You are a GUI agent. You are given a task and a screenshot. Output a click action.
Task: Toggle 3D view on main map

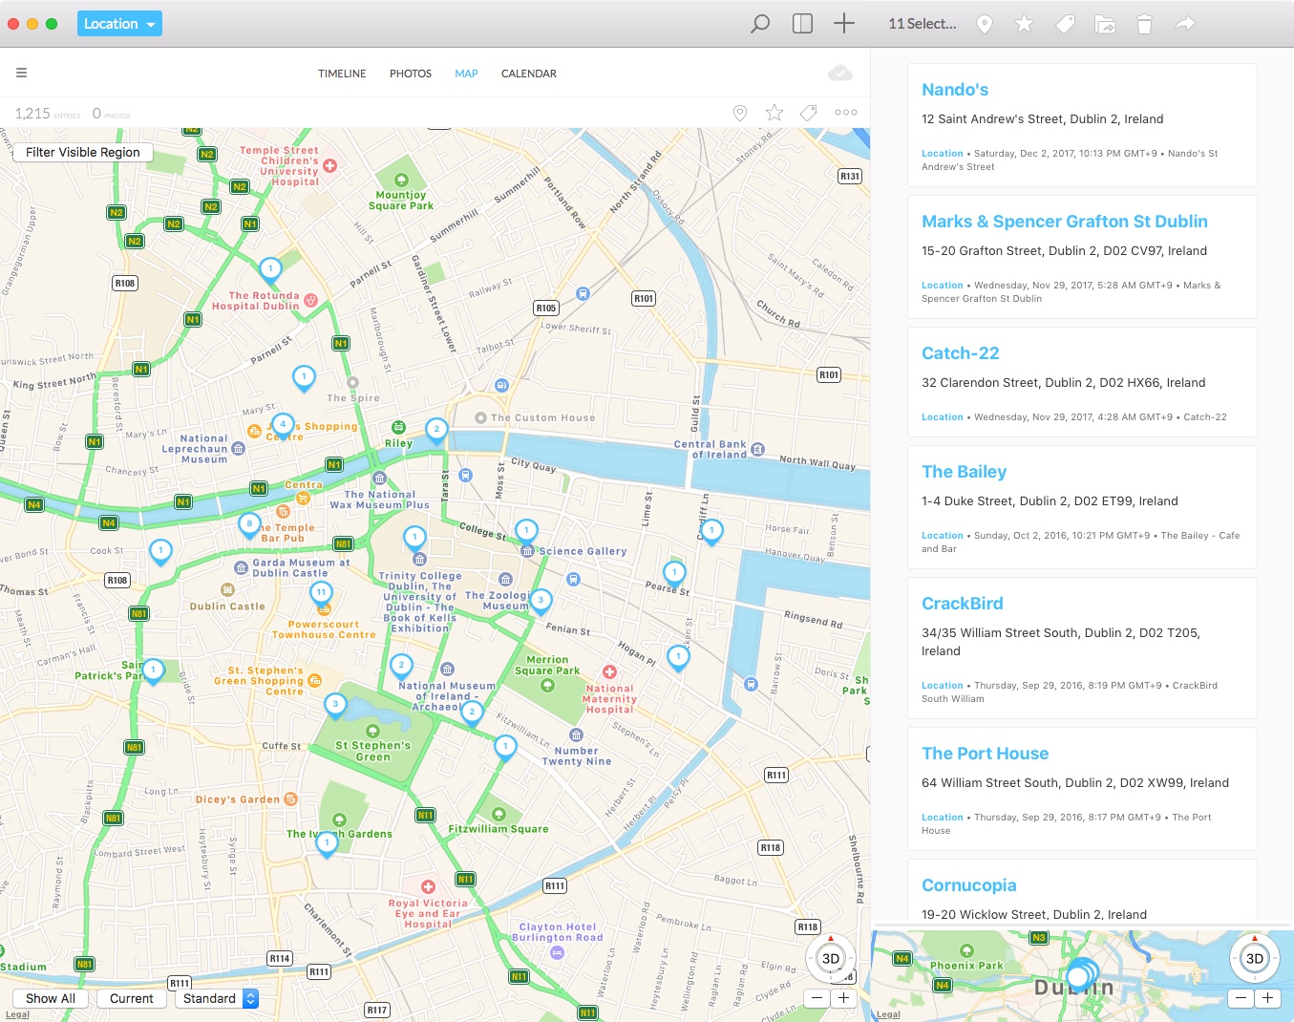pyautogui.click(x=831, y=958)
